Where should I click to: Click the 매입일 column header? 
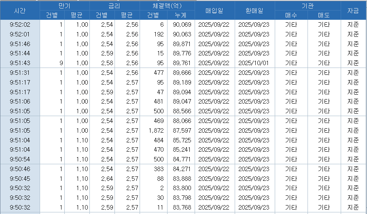click(214, 11)
